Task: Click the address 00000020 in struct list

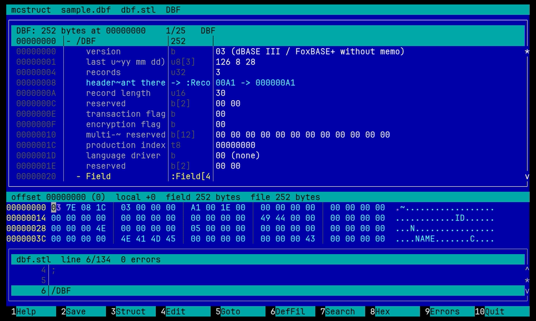Action: [36, 176]
